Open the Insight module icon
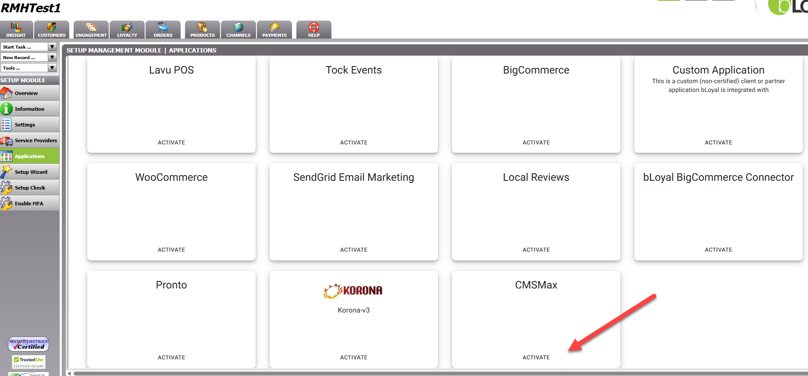This screenshot has width=808, height=376. tap(16, 28)
